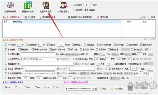Viewport: 158px width, 95px height.
Task: Enable 修改视频尺寸 checkbox
Action: (110, 69)
